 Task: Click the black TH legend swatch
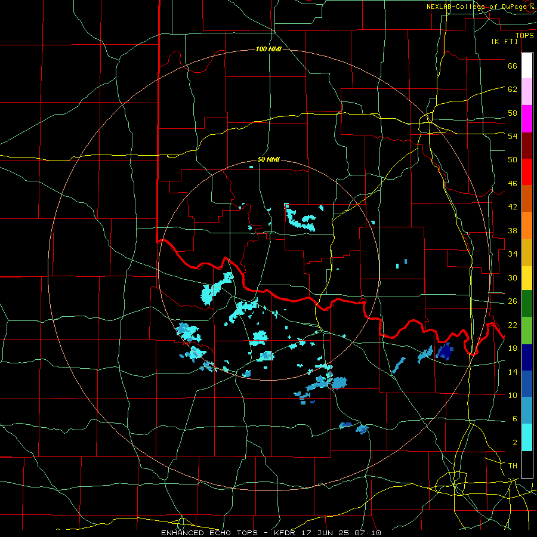527,464
